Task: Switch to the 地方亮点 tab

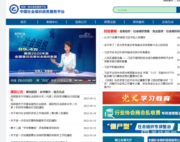Action: 59,92
